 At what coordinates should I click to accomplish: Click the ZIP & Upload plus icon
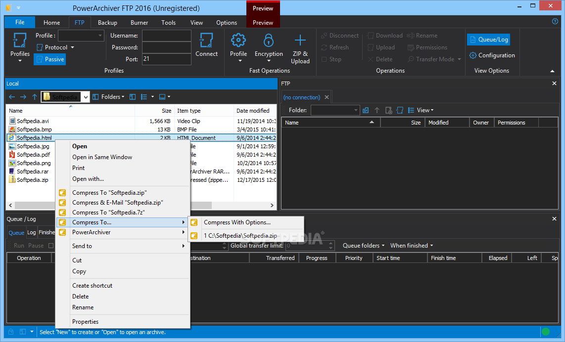click(300, 41)
